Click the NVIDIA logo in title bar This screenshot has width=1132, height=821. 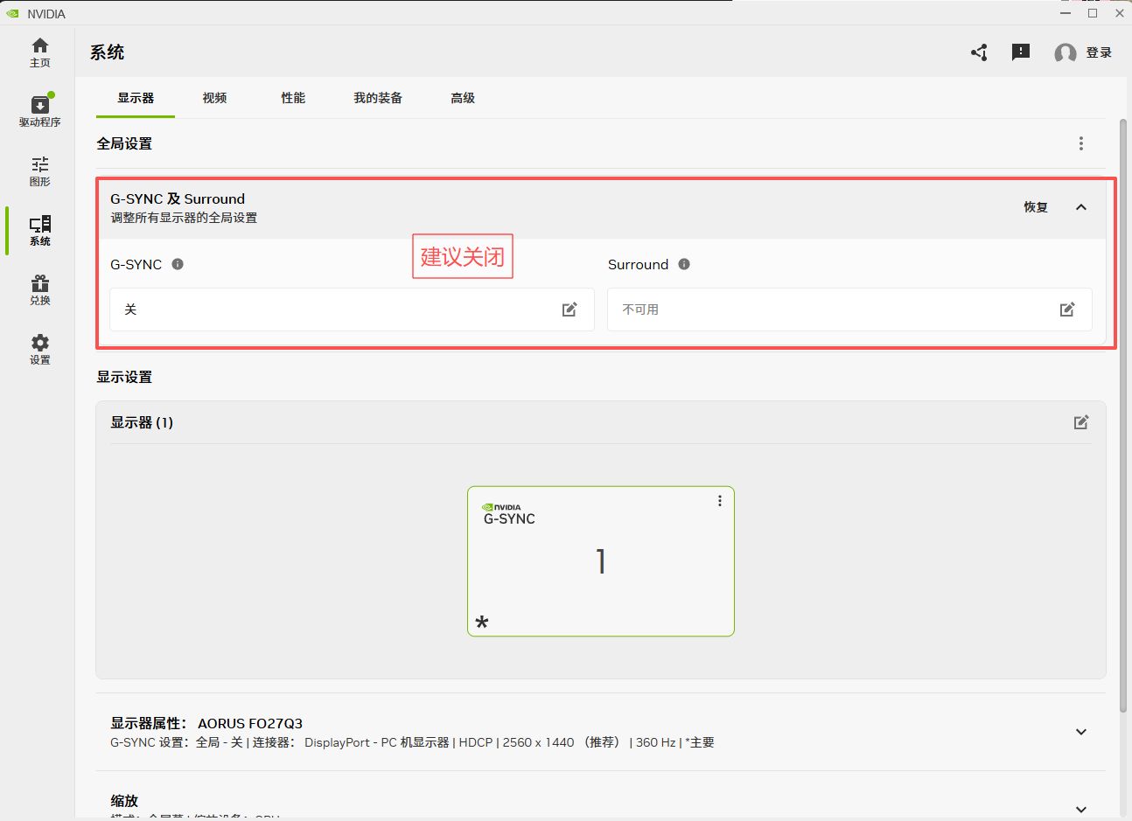point(12,13)
